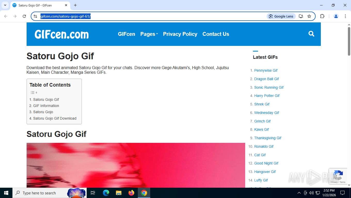
Task: Click the address bar URL field
Action: [152, 16]
